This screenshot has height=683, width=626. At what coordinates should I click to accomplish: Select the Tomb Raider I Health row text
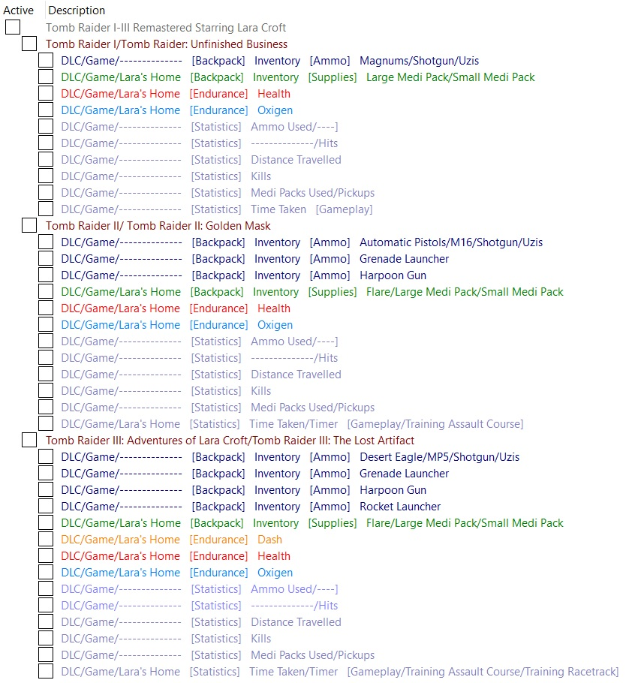tap(176, 94)
